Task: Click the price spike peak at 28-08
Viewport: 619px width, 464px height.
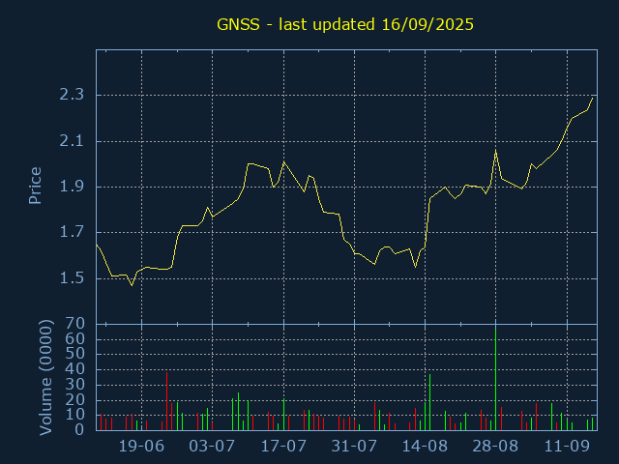Action: click(x=496, y=151)
